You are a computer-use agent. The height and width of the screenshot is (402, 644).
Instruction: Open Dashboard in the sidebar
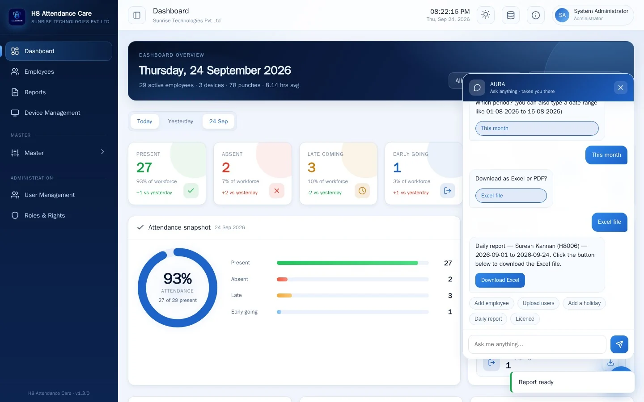pos(59,51)
